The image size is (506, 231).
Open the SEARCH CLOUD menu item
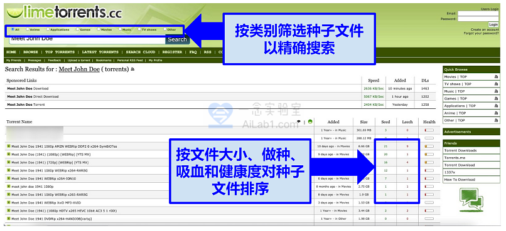click(x=141, y=52)
